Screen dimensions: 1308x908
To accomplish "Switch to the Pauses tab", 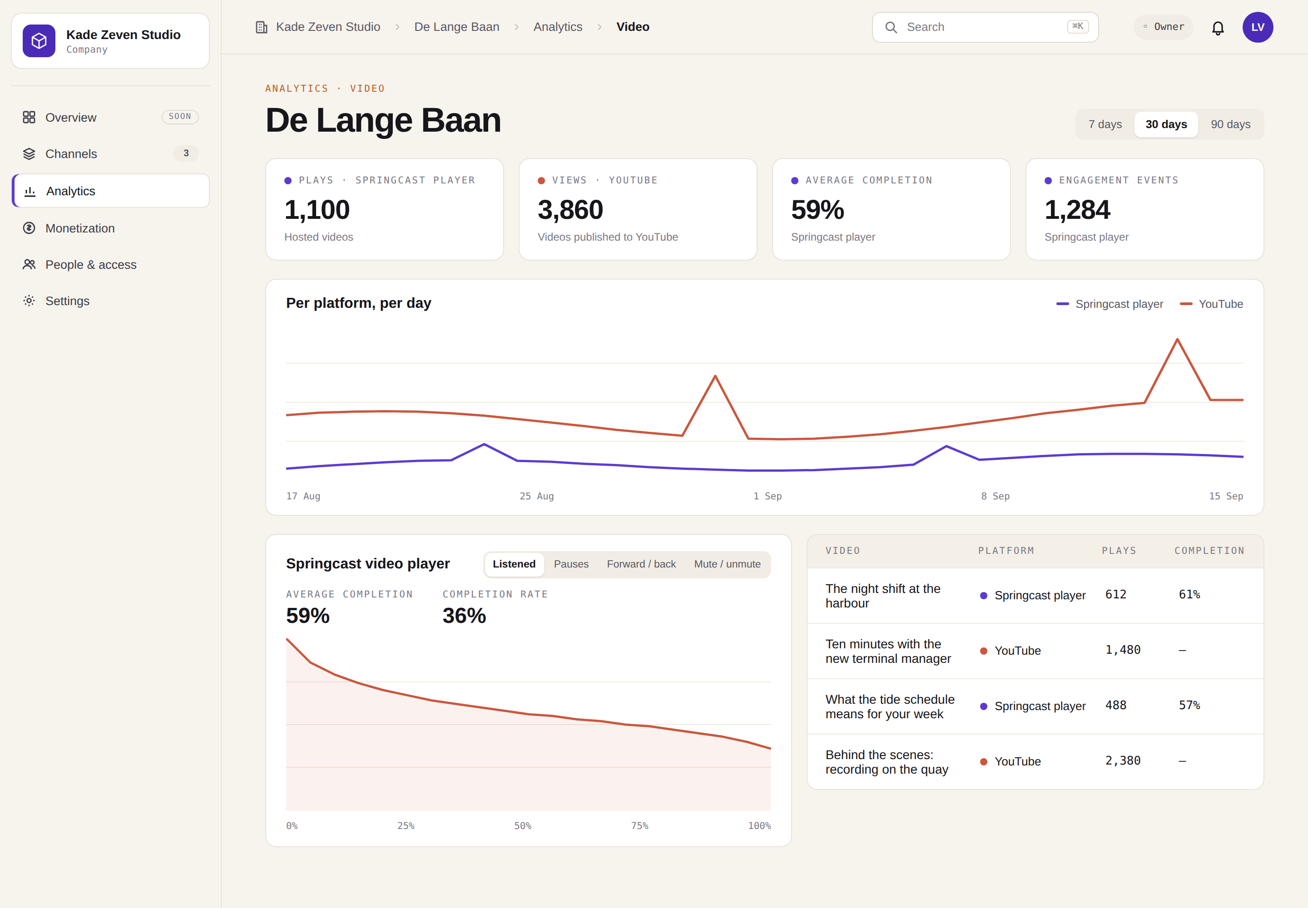I will pyautogui.click(x=571, y=564).
